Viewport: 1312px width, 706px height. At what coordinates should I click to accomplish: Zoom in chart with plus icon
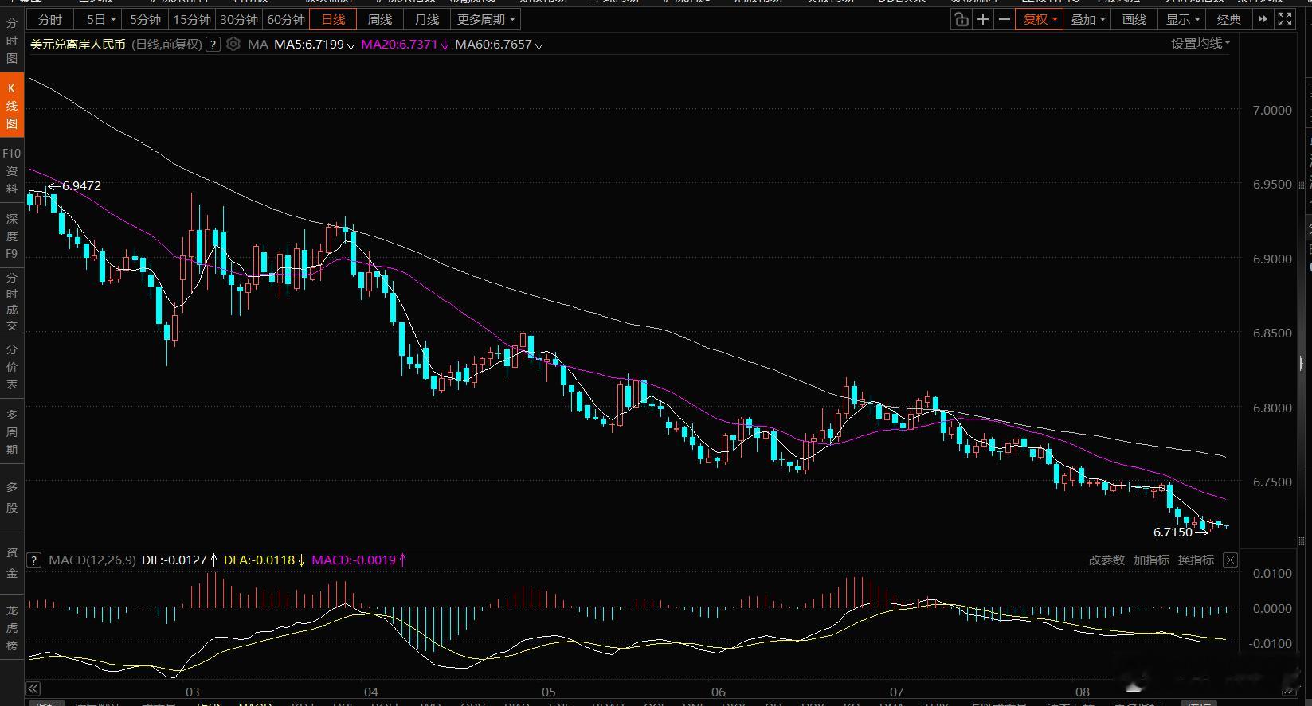click(x=983, y=19)
